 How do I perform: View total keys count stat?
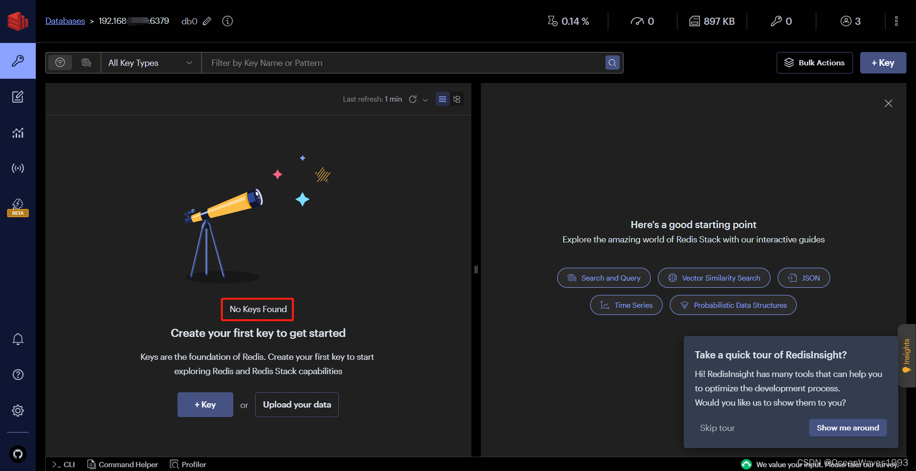781,21
